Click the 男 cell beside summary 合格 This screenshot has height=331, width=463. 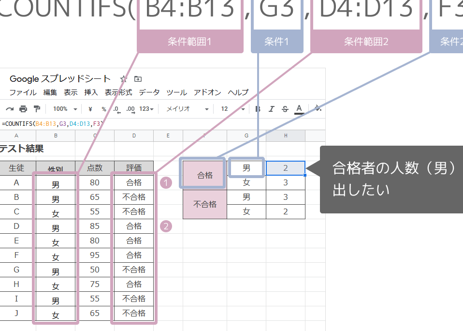(246, 168)
